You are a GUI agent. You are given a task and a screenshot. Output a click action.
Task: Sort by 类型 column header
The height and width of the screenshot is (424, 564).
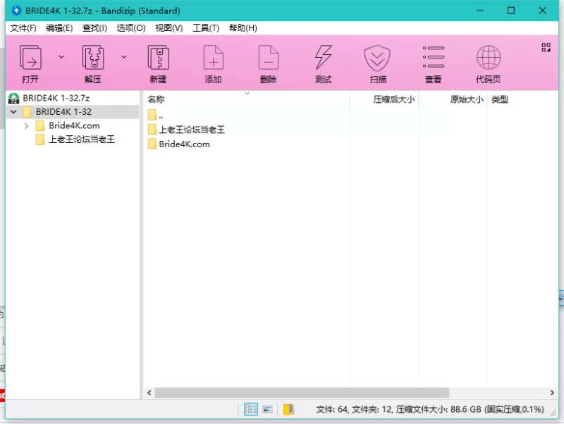tap(500, 99)
